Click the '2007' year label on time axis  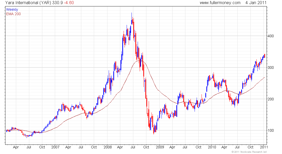click(55, 147)
